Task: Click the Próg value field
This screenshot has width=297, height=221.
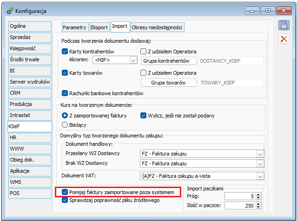Action: tap(240, 196)
